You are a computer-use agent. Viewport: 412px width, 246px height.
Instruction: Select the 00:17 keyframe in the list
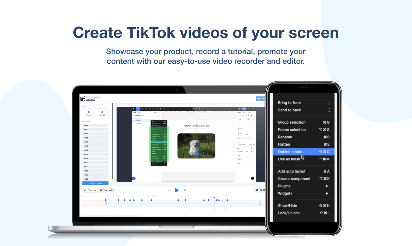[x=95, y=154]
